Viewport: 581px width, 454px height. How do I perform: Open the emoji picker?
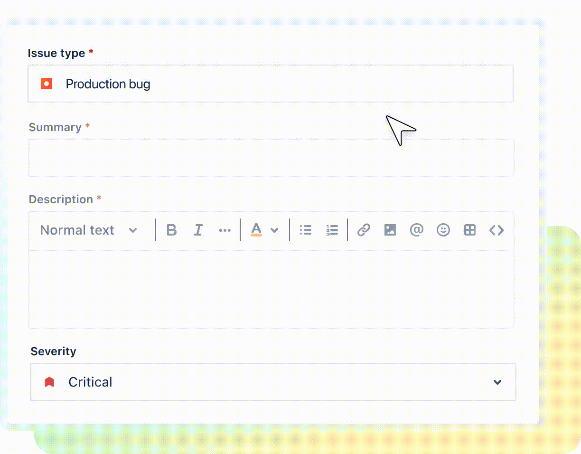coord(443,230)
